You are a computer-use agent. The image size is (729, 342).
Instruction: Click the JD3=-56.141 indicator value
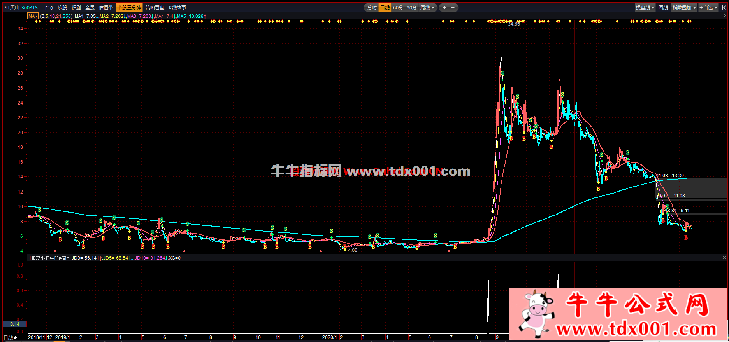[86, 258]
